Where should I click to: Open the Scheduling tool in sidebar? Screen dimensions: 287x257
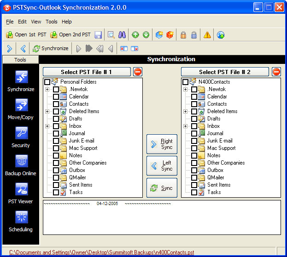click(x=21, y=222)
